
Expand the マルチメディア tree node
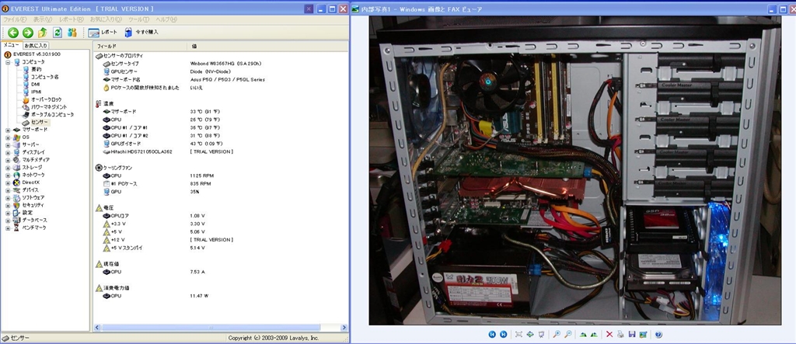coord(8,160)
